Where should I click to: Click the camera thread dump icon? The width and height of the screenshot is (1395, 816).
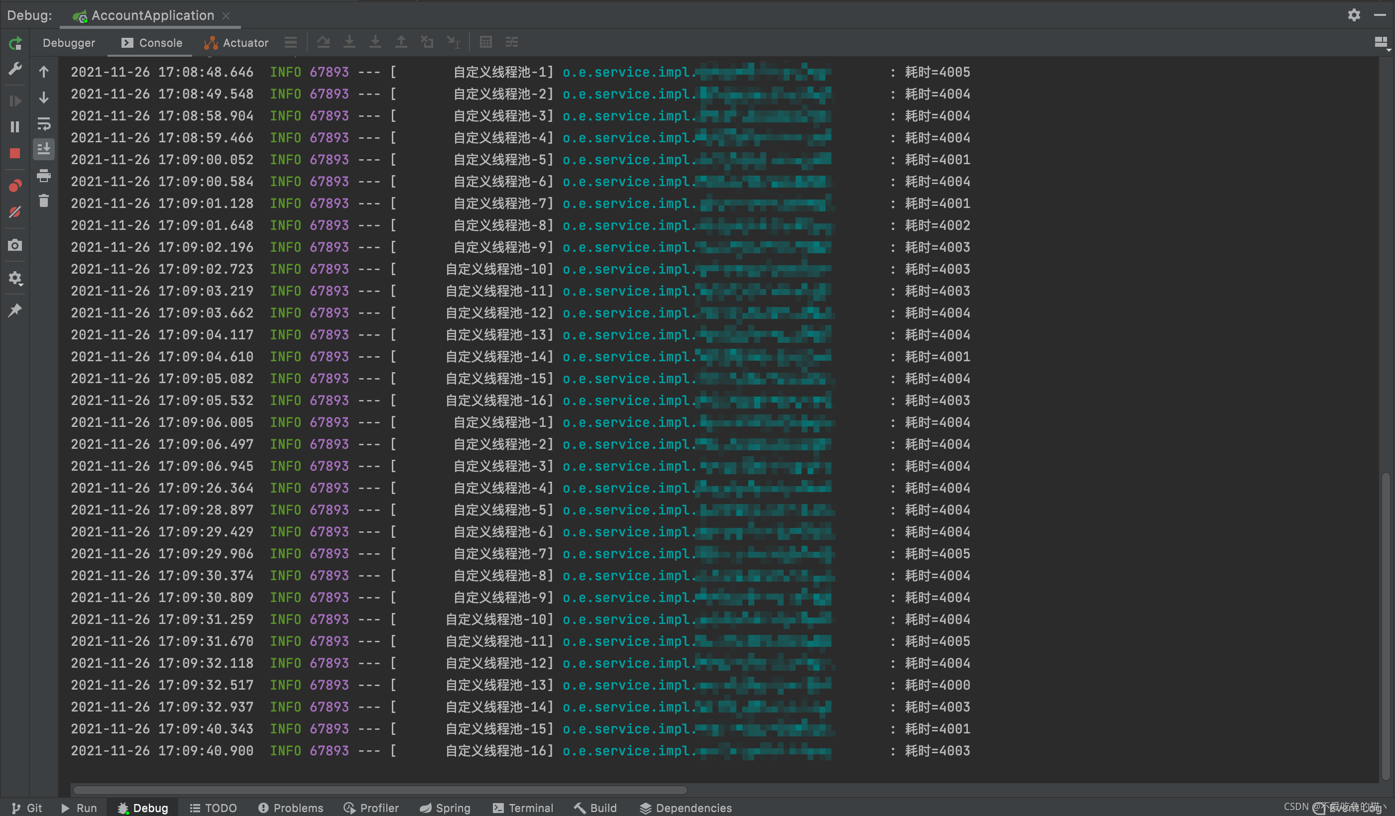click(x=15, y=245)
